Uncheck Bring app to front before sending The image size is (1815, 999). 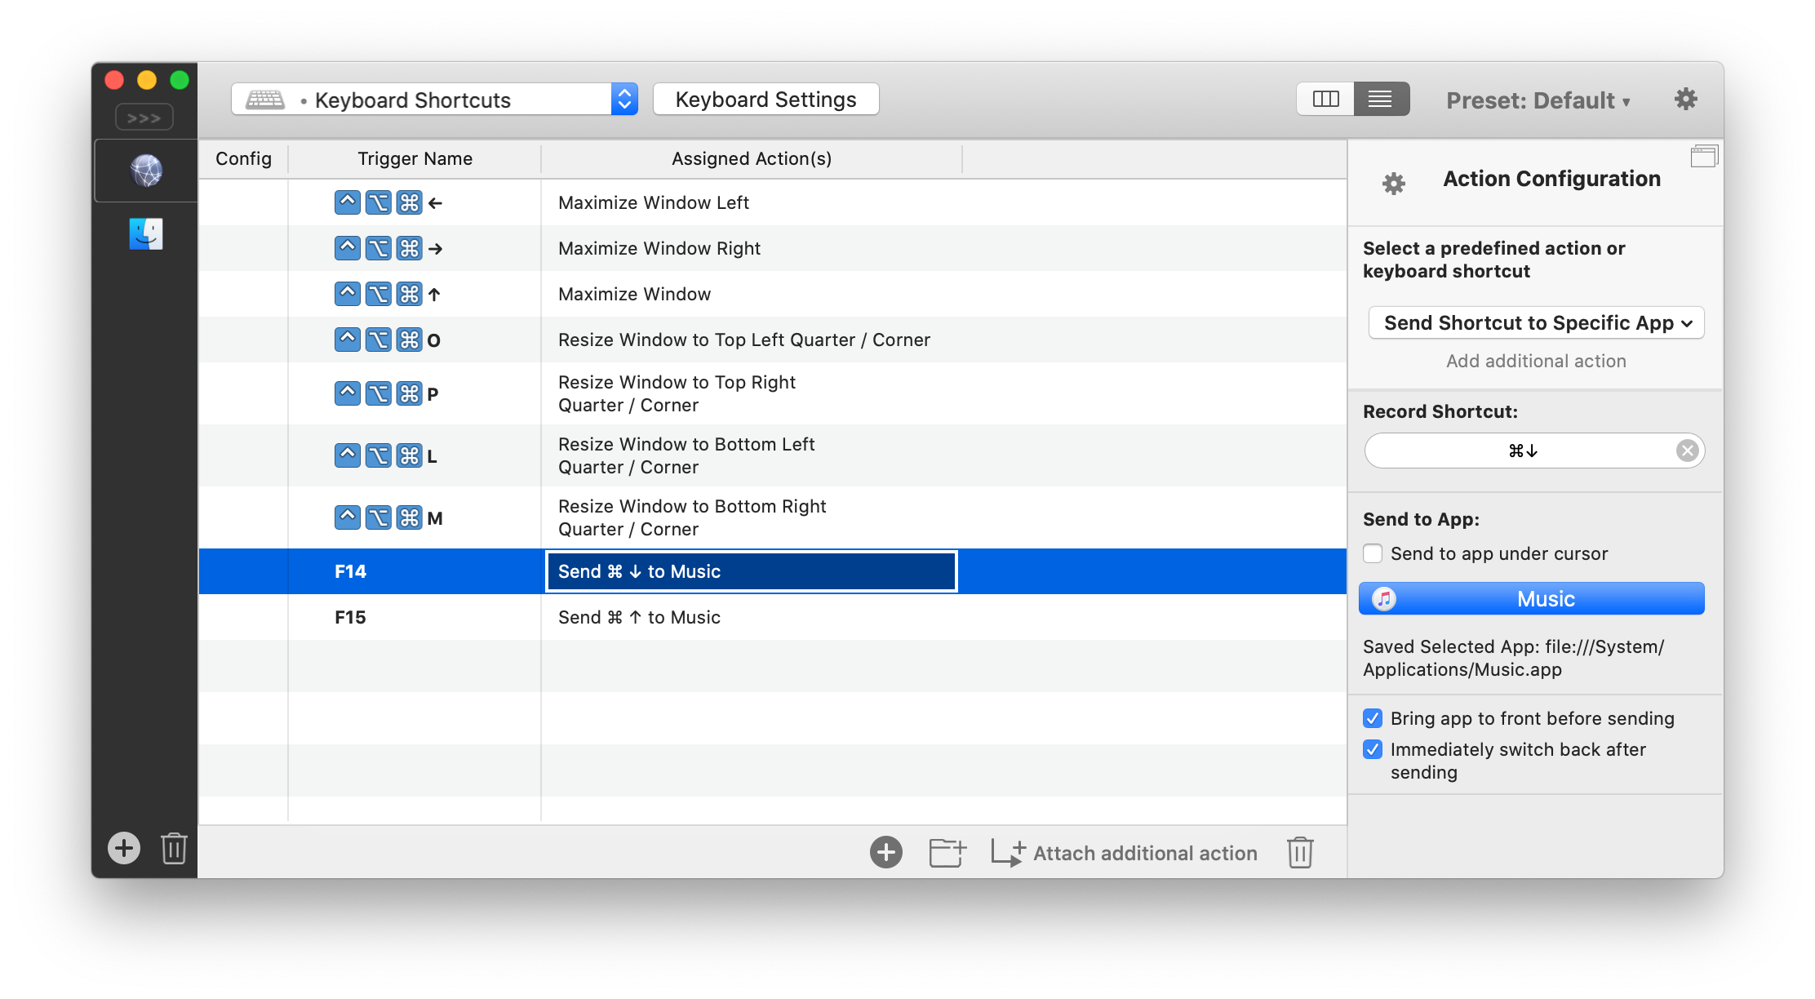tap(1372, 718)
